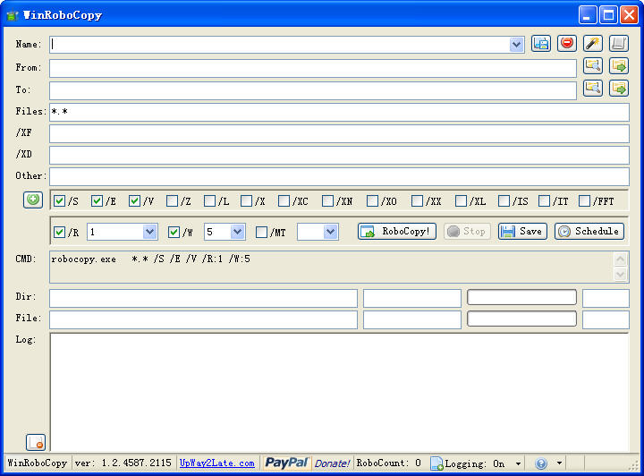Enable the /X checkbox
The height and width of the screenshot is (476, 644).
247,200
